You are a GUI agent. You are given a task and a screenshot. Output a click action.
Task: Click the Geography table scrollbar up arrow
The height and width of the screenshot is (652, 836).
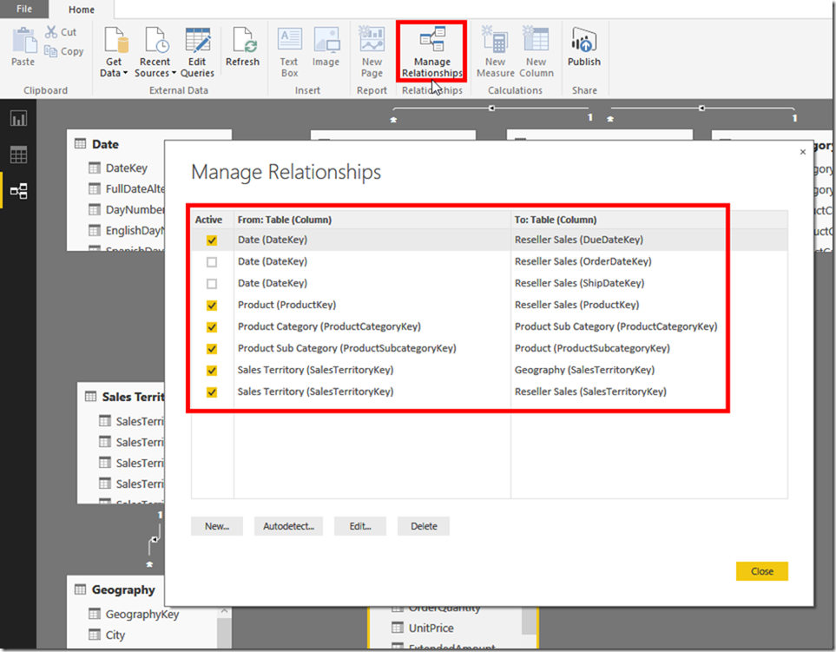225,611
